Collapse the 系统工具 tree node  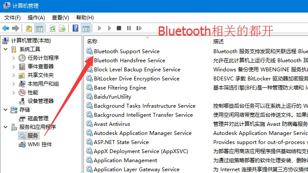point(6,49)
